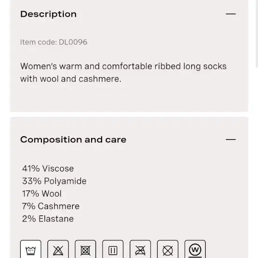Collapse Composition and care using minus icon
The width and height of the screenshot is (258, 258).
[230, 139]
